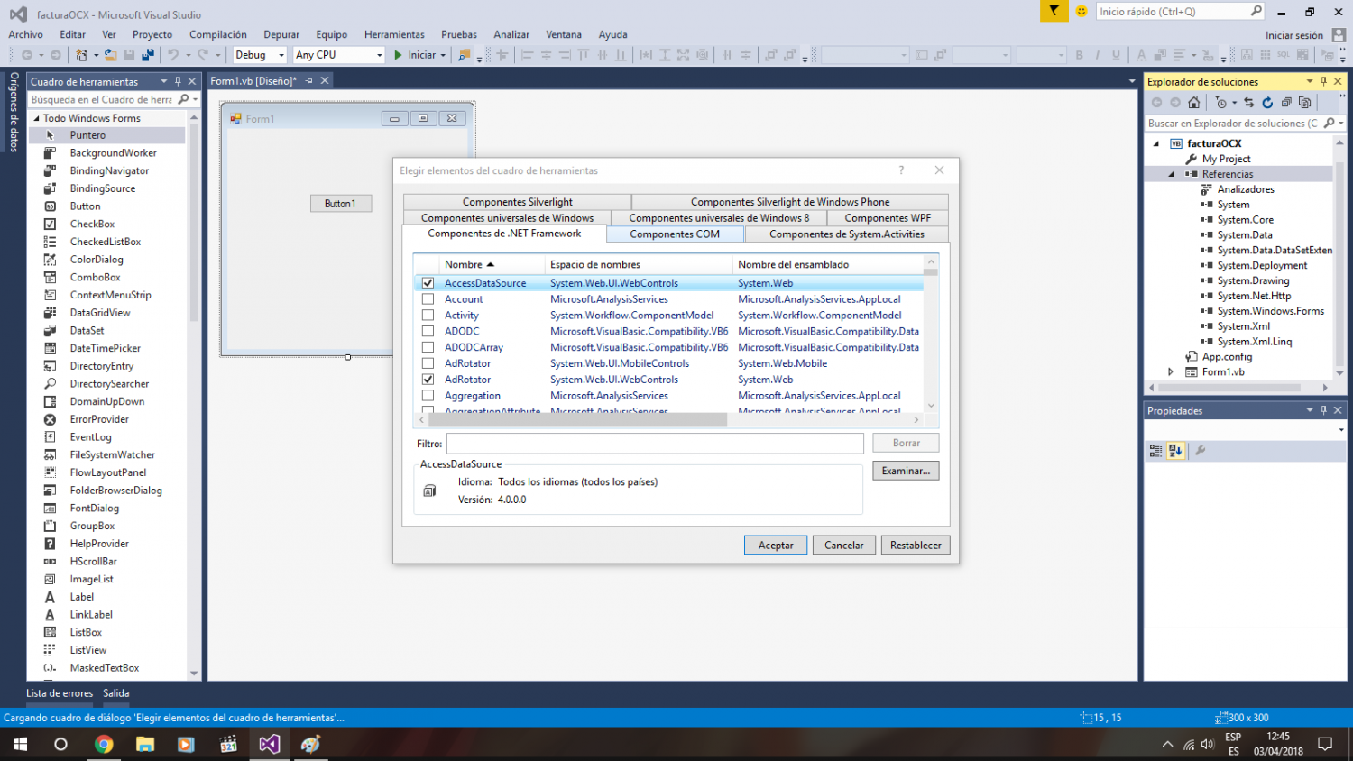This screenshot has height=761, width=1353.
Task: Click the Solution Explorer refresh icon
Action: tap(1267, 103)
